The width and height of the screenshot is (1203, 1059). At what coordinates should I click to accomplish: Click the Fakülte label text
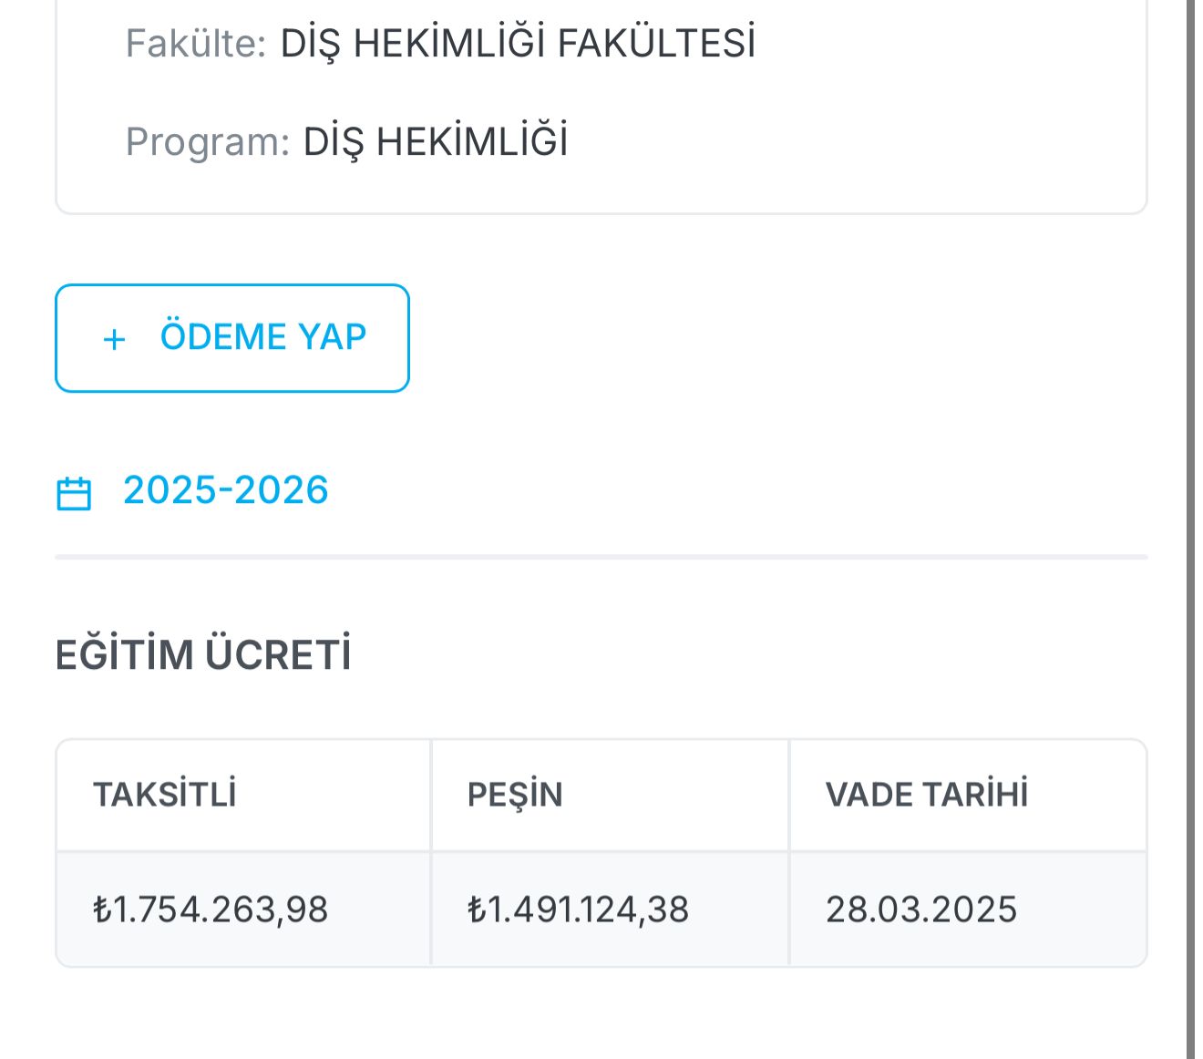pos(196,44)
